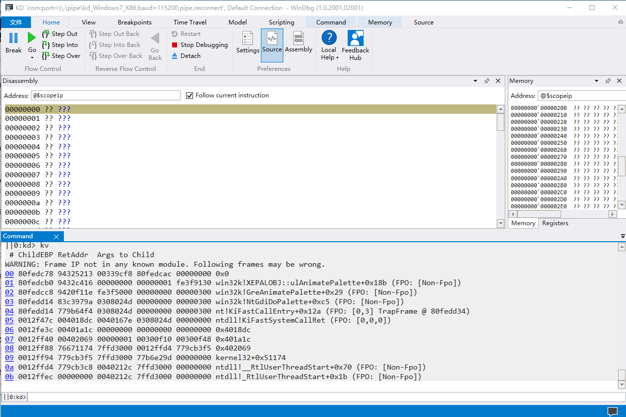
Task: Switch to the Breakpoints ribbon tab
Action: [x=135, y=22]
